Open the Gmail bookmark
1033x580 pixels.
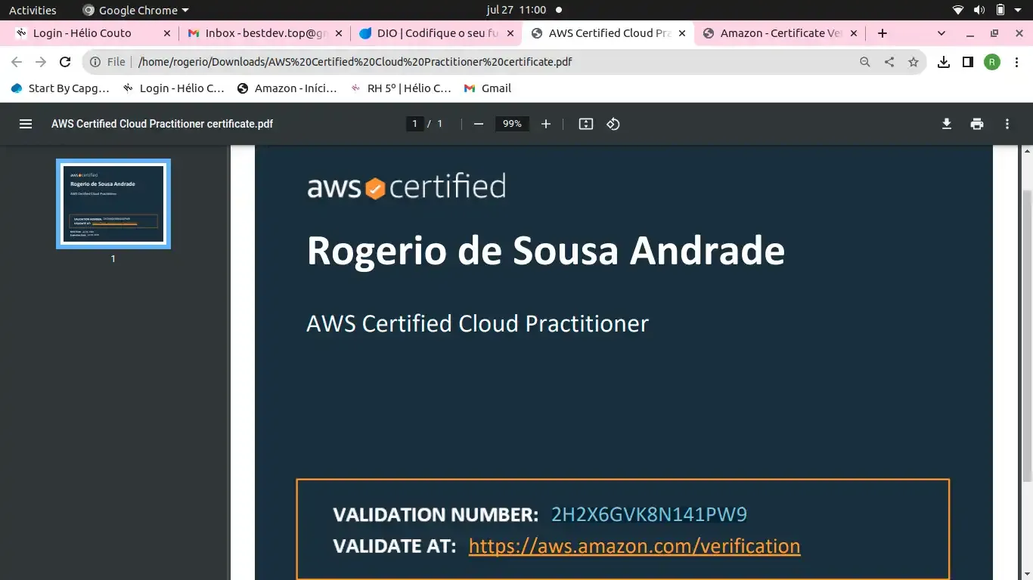tap(488, 88)
